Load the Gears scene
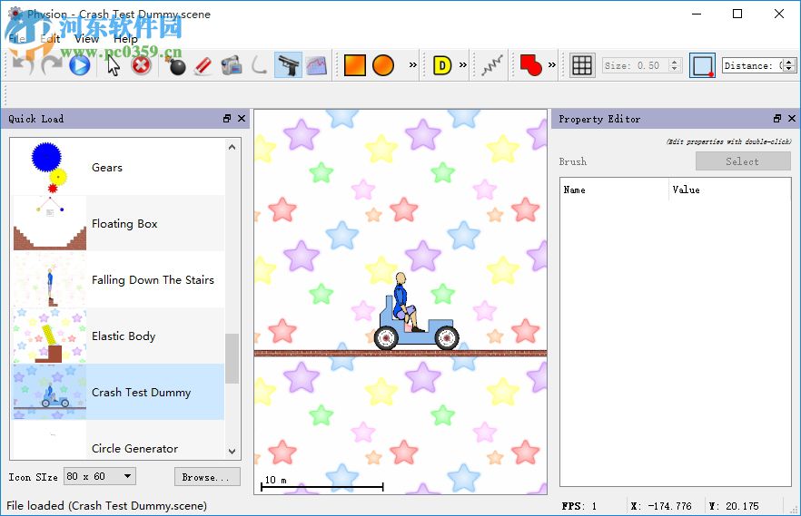Screen dimensions: 801x516 coord(118,167)
